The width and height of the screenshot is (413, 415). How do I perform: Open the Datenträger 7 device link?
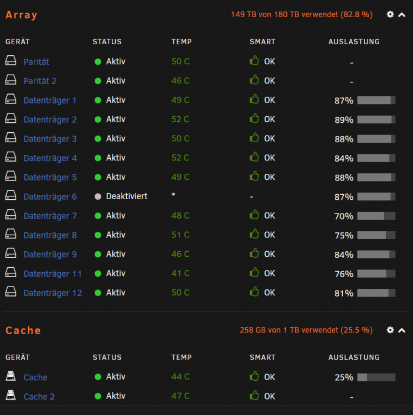tap(50, 216)
